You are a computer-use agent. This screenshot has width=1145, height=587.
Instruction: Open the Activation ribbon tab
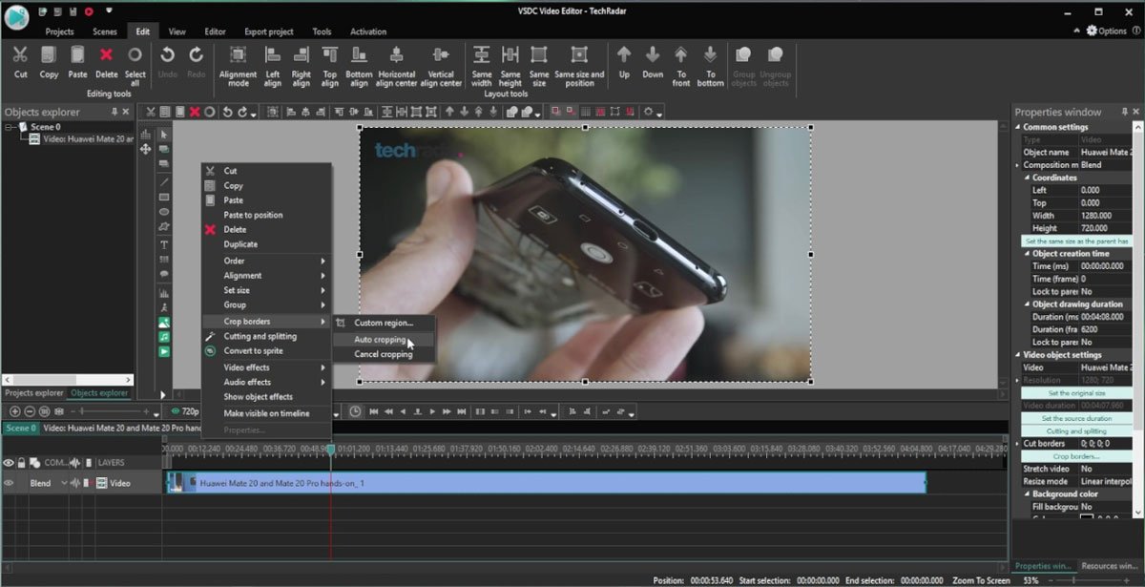coord(368,31)
